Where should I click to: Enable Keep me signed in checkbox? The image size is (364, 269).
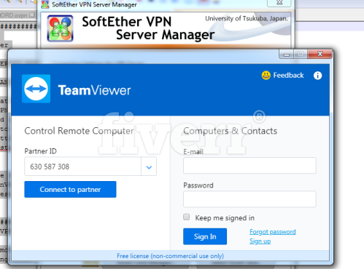(x=187, y=217)
